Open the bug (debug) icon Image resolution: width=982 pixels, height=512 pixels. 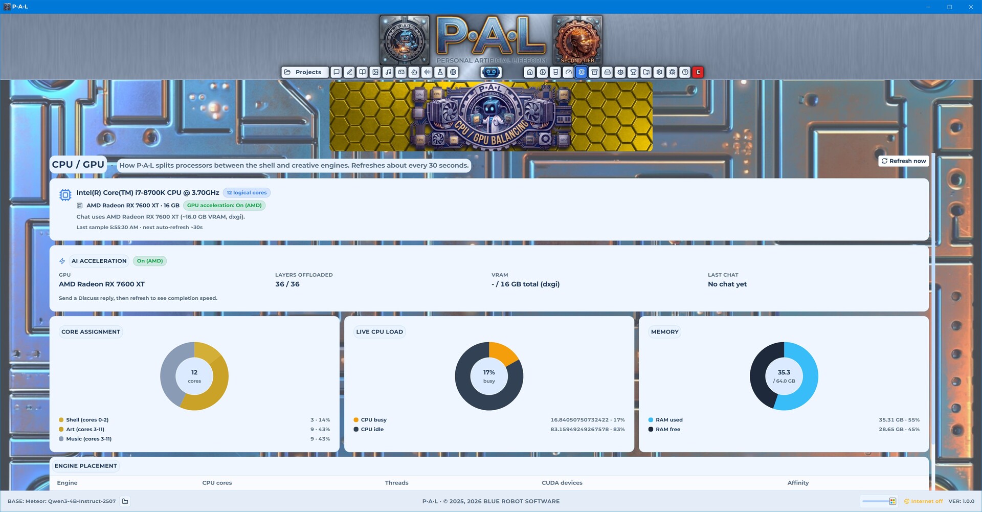coord(672,72)
